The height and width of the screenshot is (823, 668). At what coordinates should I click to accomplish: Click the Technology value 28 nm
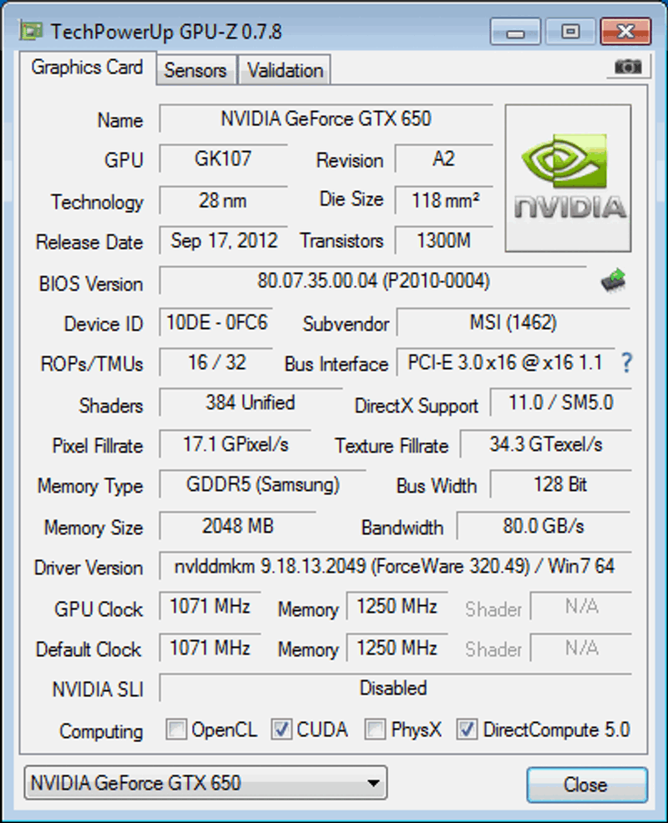point(223,200)
